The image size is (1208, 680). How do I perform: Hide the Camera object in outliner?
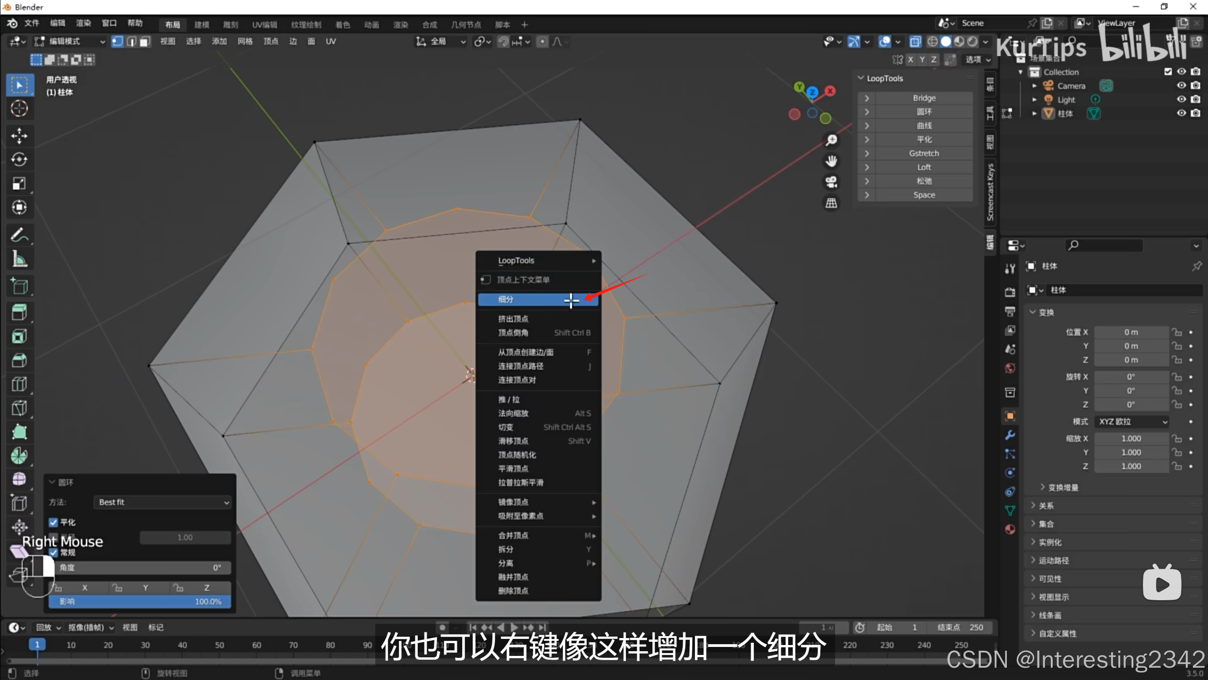pos(1181,85)
